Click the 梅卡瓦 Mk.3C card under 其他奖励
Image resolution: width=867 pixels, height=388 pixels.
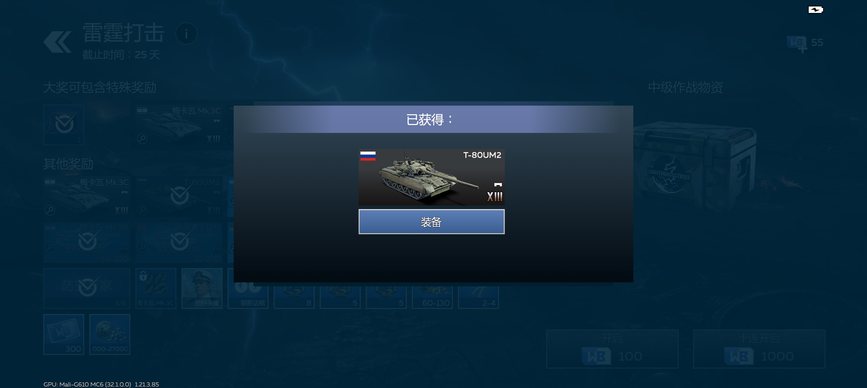point(87,197)
